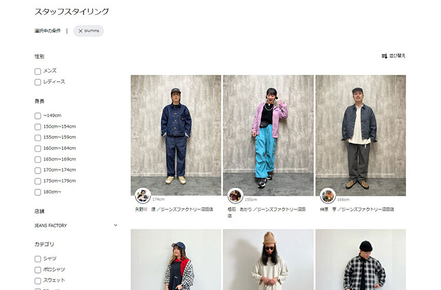The height and width of the screenshot is (290, 441).
Task: Enable the スウェット category checkbox
Action: 38,281
